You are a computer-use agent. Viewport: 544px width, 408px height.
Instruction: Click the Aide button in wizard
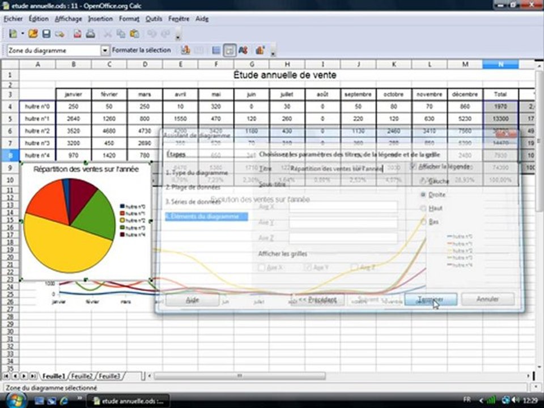[x=192, y=300]
